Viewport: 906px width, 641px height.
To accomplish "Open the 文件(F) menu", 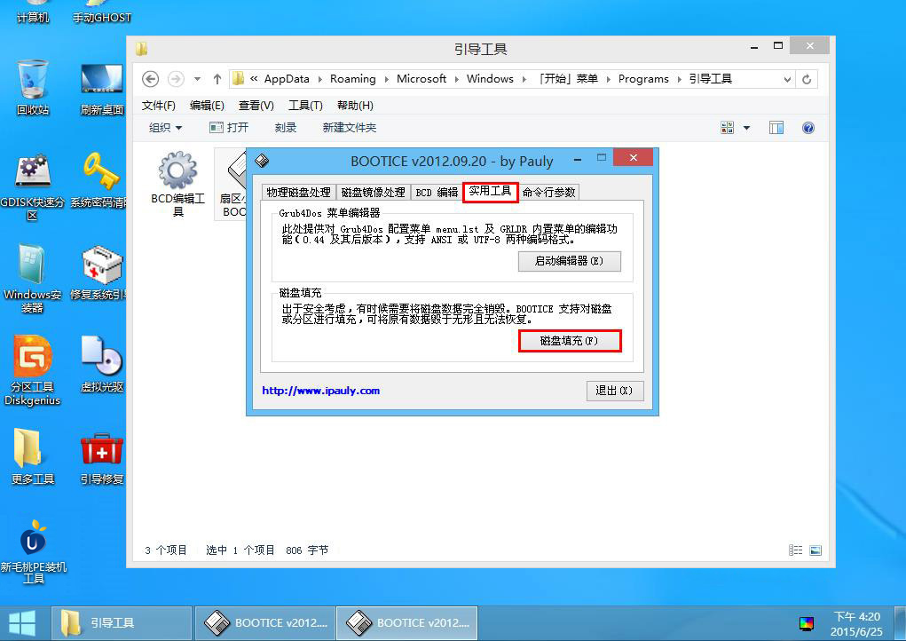I will 158,105.
